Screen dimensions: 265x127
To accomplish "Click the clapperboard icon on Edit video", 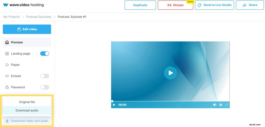I will 19,29.
